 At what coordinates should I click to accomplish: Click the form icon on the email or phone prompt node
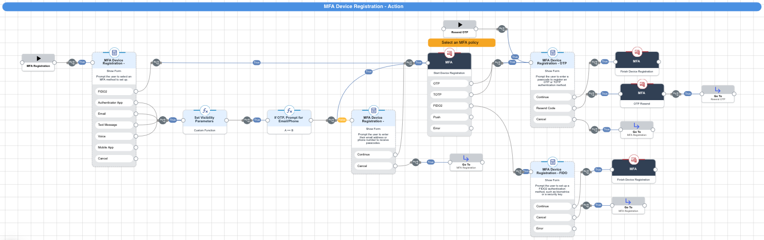point(373,111)
